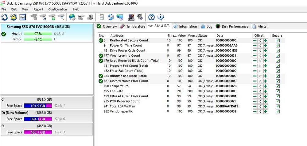Click the document report toolbar icon
The width and height of the screenshot is (307, 146).
coord(101,17)
